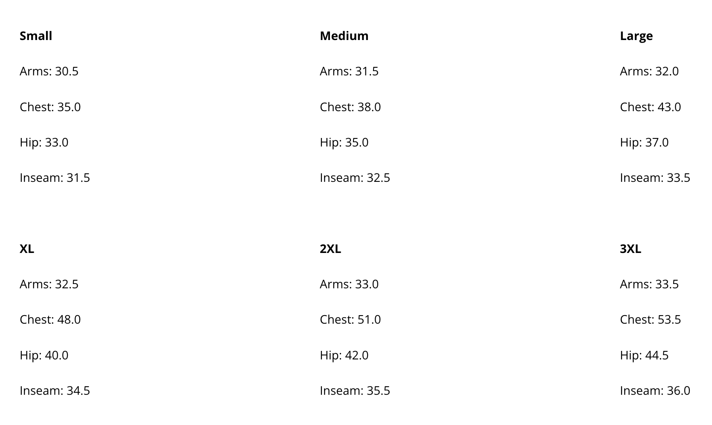The image size is (712, 425).
Task: Click the Small size heading
Action: (x=36, y=36)
